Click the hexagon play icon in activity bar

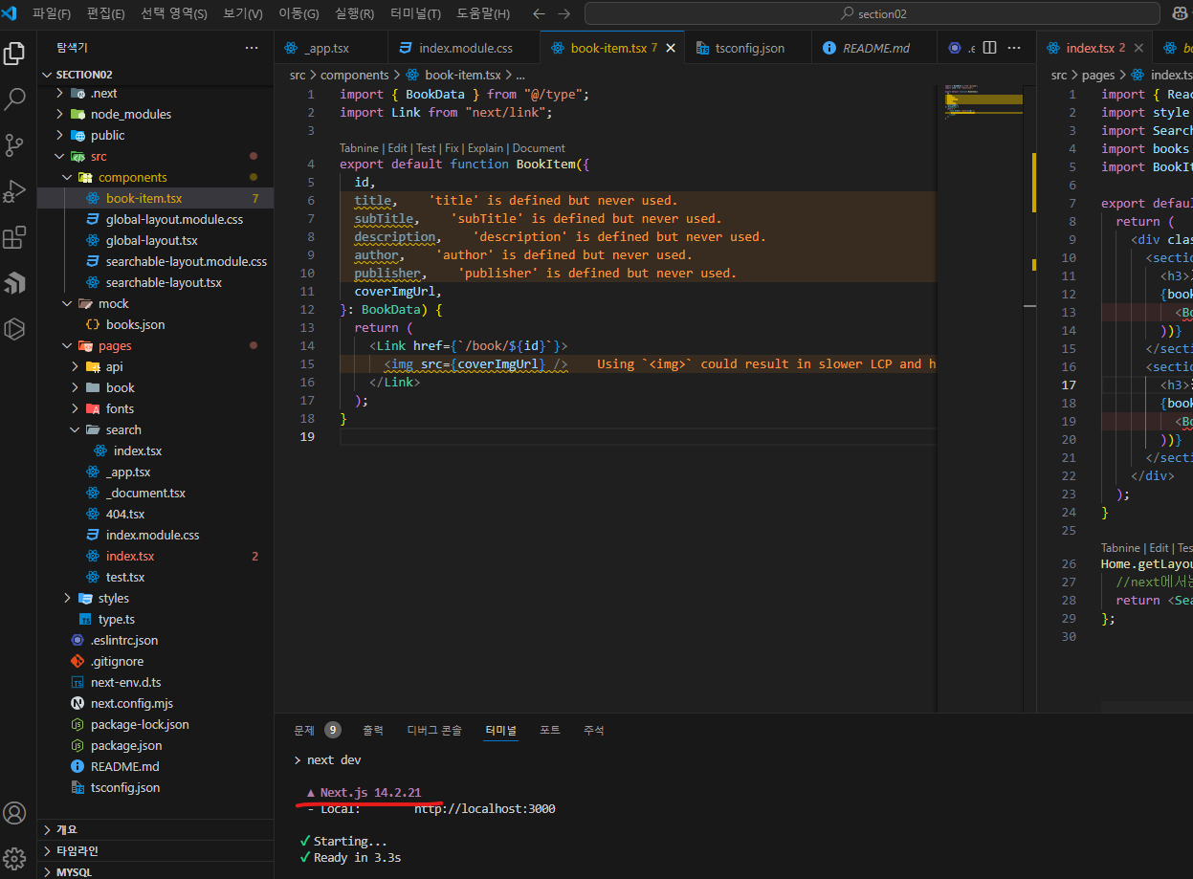[14, 328]
